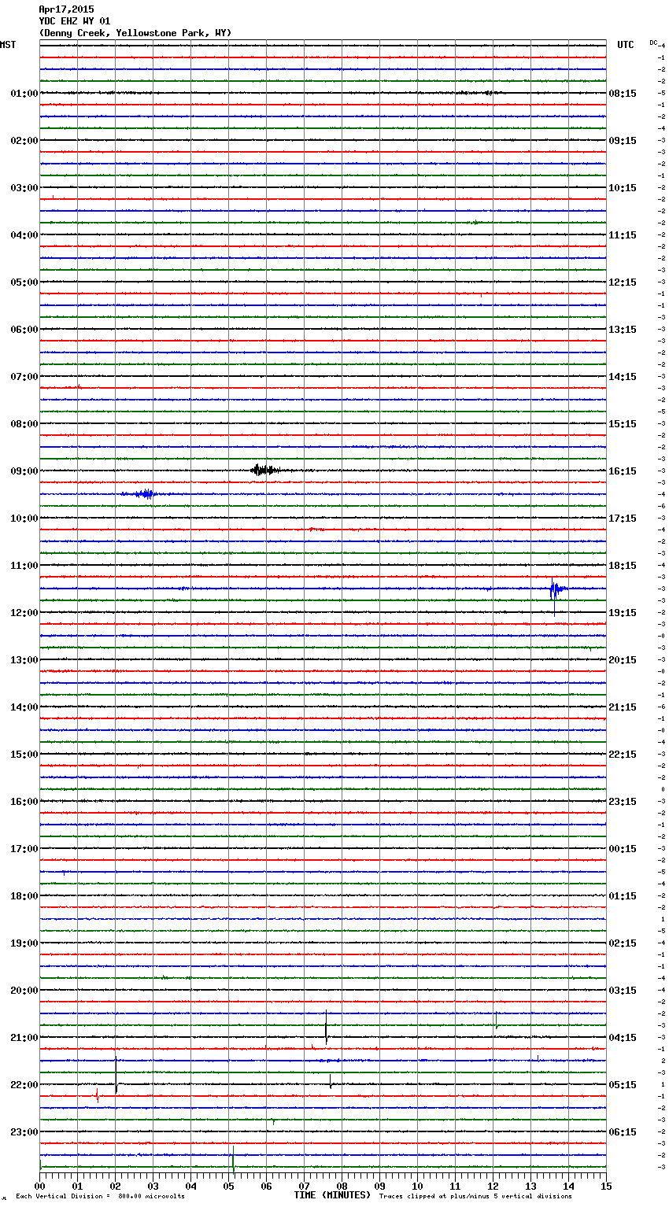The width and height of the screenshot is (669, 1207).
Task: Click the "07:00" MST time label
Action: point(24,377)
